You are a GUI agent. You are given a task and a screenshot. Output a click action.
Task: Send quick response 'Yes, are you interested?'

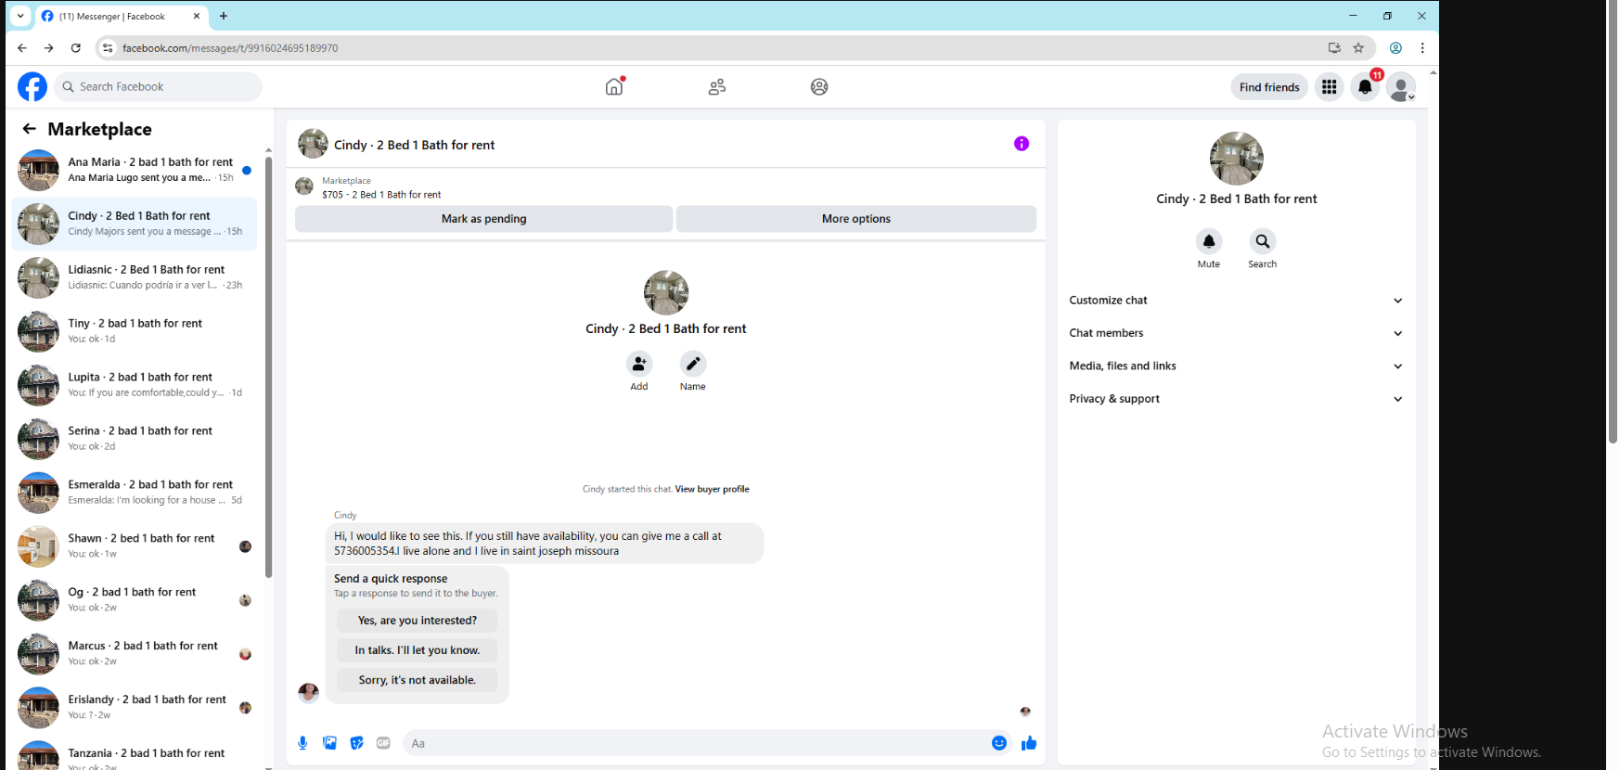[x=418, y=621]
